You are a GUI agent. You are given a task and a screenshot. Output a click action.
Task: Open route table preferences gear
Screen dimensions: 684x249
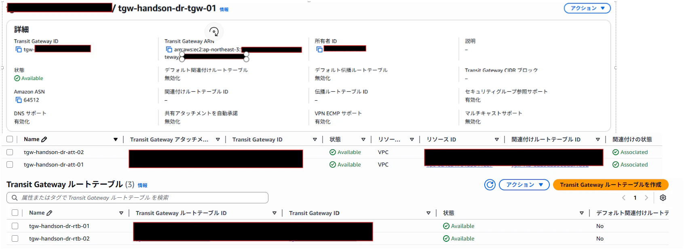click(663, 198)
